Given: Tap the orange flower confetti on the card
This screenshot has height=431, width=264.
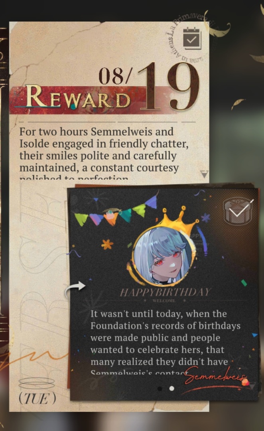Looking at the screenshot, I should 107,244.
